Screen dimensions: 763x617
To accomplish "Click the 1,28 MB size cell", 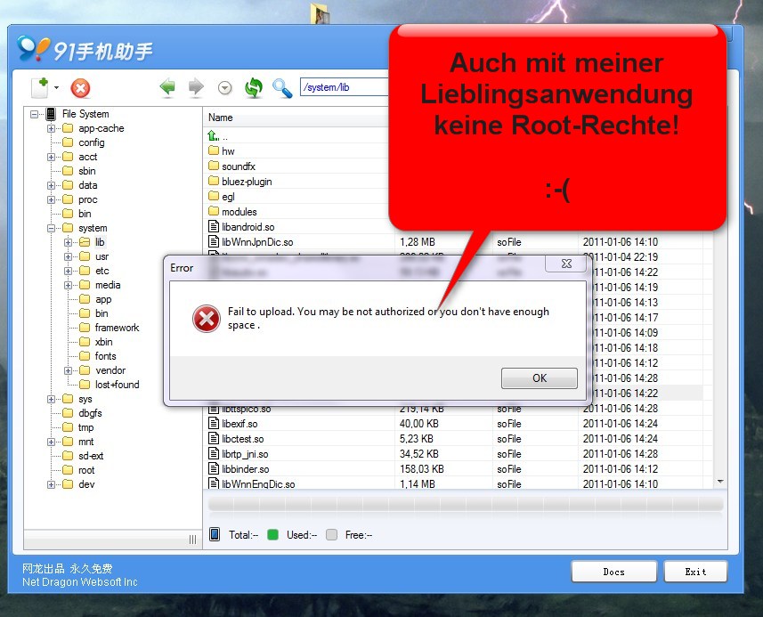I will [x=418, y=242].
